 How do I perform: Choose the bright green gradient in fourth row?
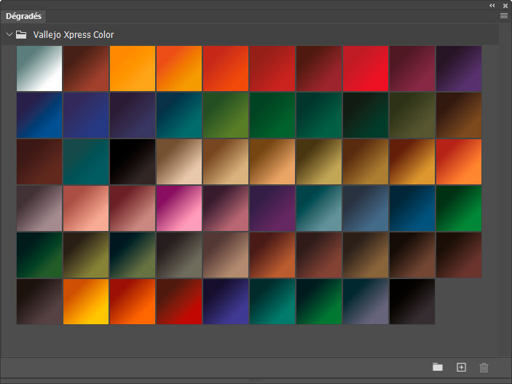click(459, 208)
